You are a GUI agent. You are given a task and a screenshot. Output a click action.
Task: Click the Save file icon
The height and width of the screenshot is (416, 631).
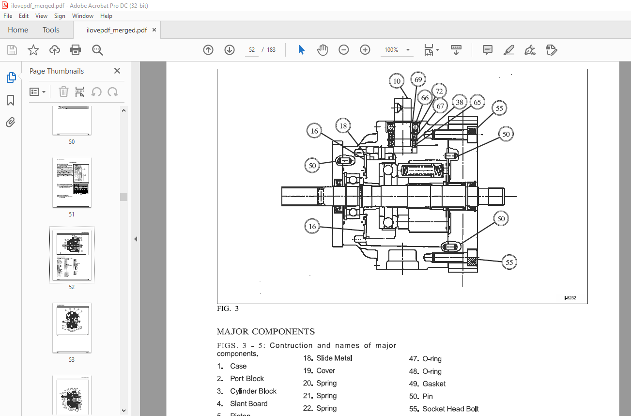(12, 50)
